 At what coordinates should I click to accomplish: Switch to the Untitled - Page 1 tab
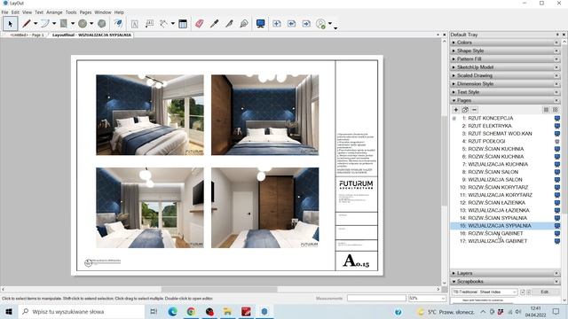pyautogui.click(x=27, y=35)
